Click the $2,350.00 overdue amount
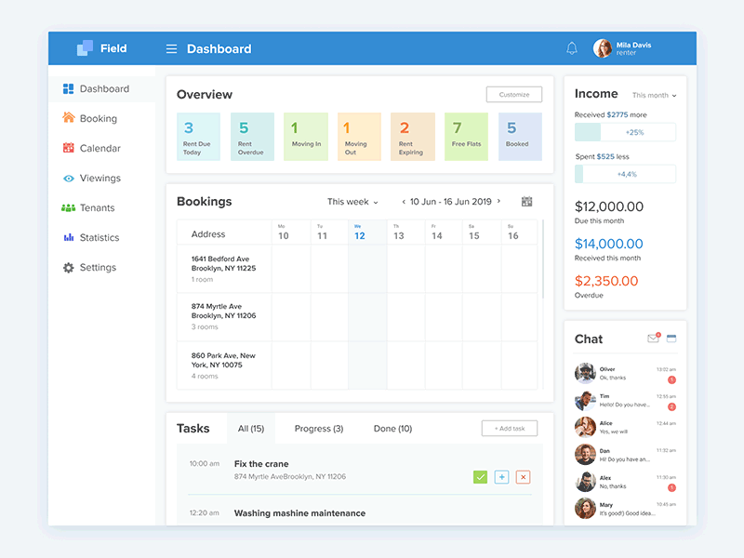The image size is (744, 558). coord(606,281)
